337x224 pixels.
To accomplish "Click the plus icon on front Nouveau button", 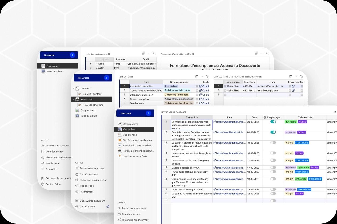I will coord(149,113).
